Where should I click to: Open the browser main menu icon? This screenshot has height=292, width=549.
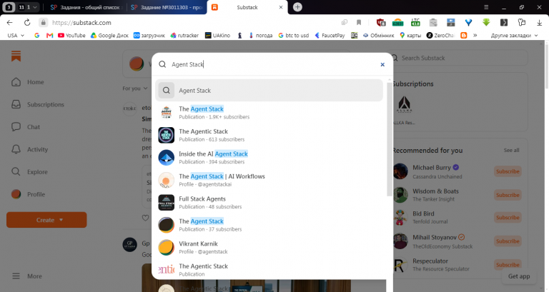[x=486, y=7]
